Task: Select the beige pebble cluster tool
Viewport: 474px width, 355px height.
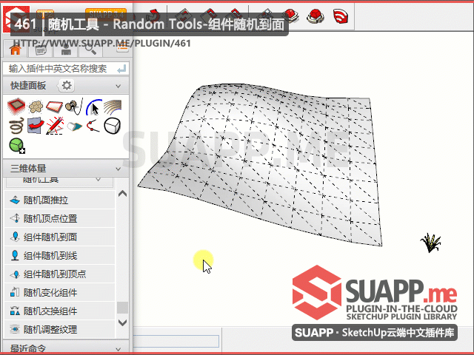Action: click(x=36, y=106)
